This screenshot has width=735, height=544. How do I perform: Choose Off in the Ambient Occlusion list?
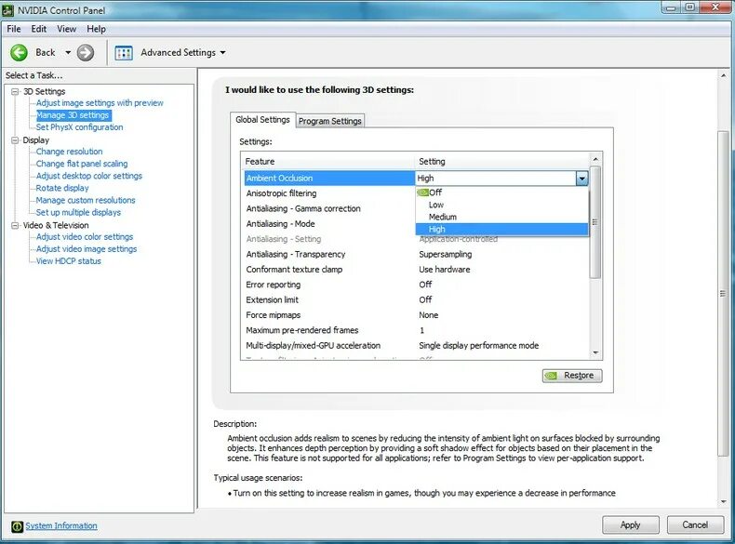pyautogui.click(x=501, y=192)
